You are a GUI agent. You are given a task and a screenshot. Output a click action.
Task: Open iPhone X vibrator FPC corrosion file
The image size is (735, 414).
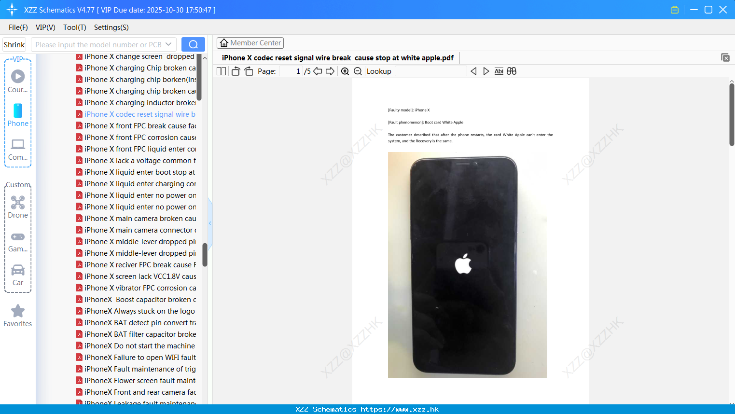pos(136,288)
